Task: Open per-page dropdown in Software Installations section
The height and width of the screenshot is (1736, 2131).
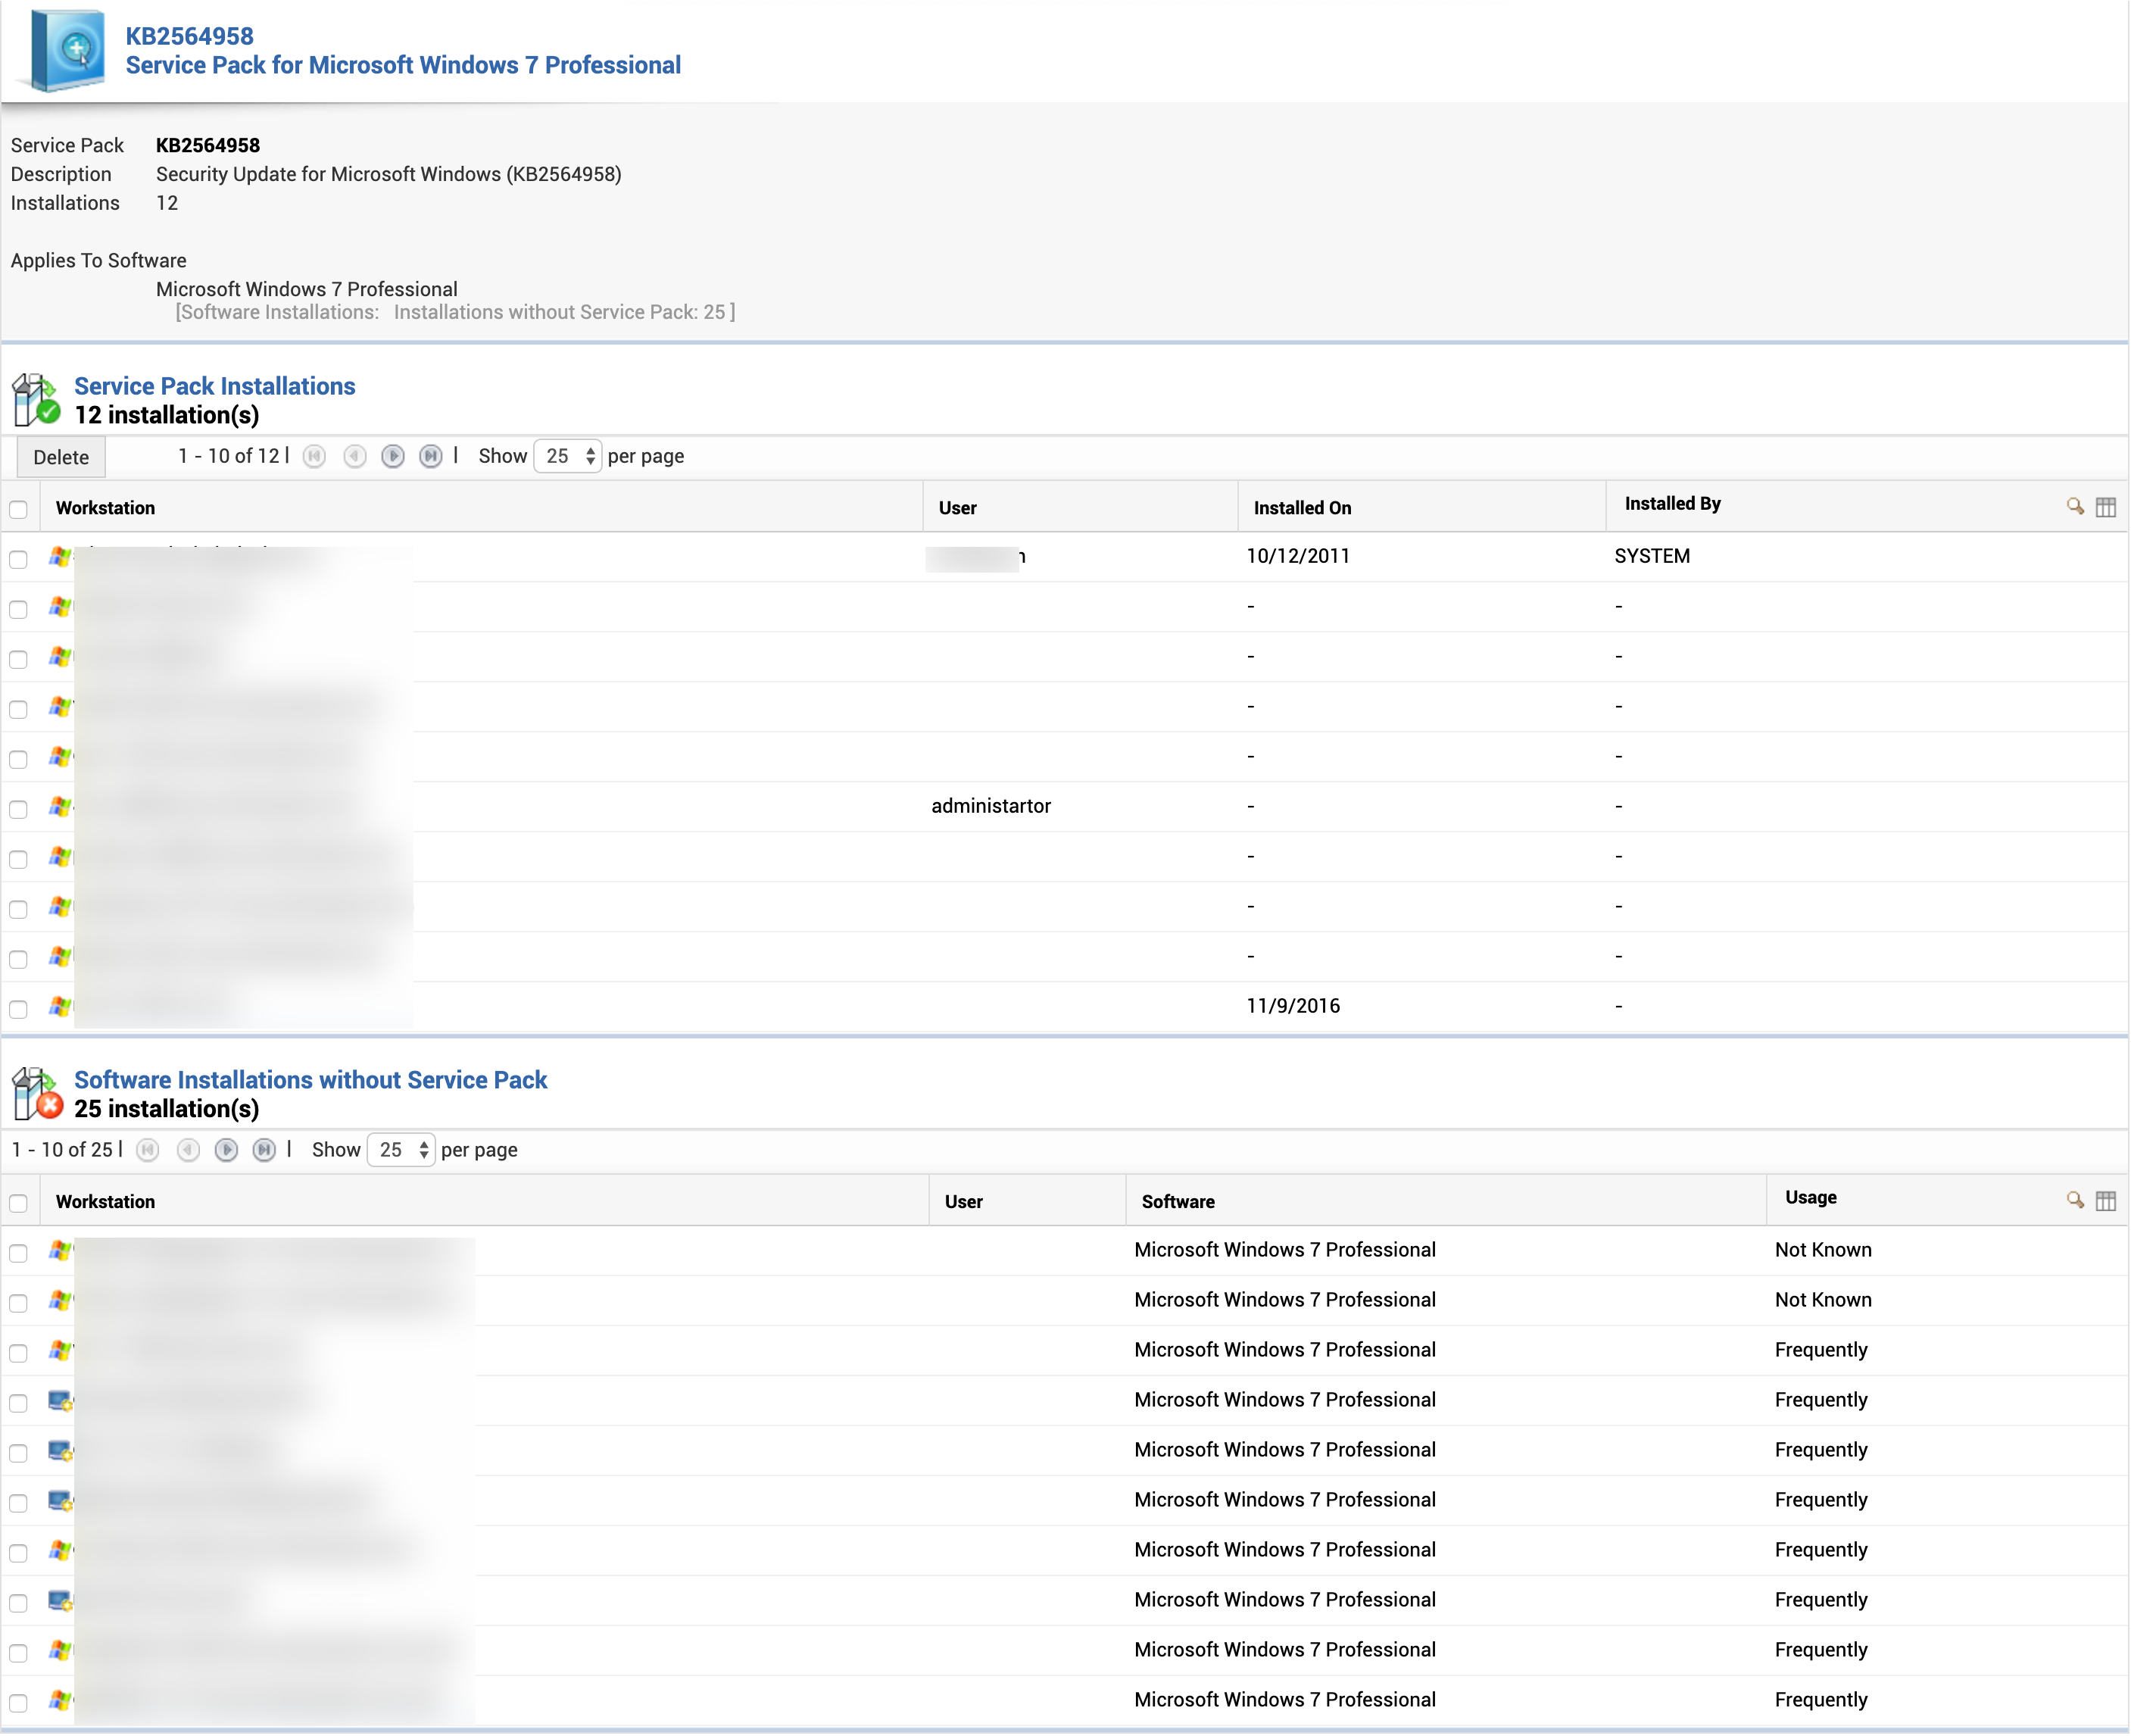Action: 401,1150
